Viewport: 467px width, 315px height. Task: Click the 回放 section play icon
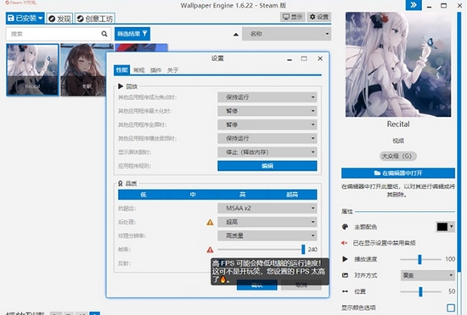[121, 86]
